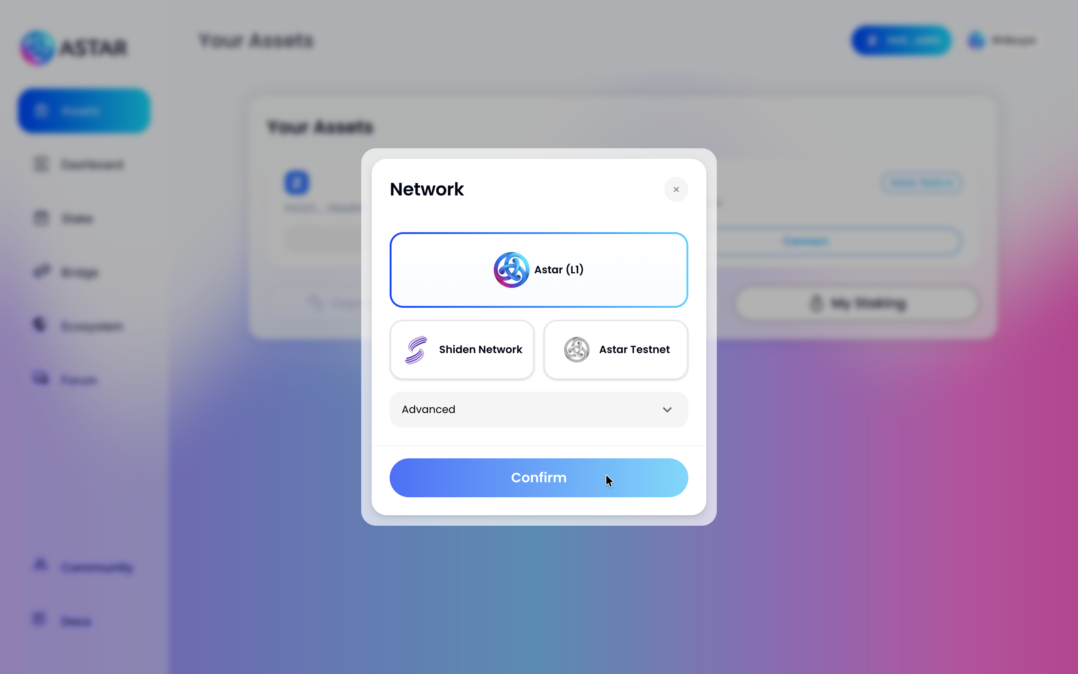Click the My Staking button
This screenshot has height=674, width=1078.
tap(857, 304)
